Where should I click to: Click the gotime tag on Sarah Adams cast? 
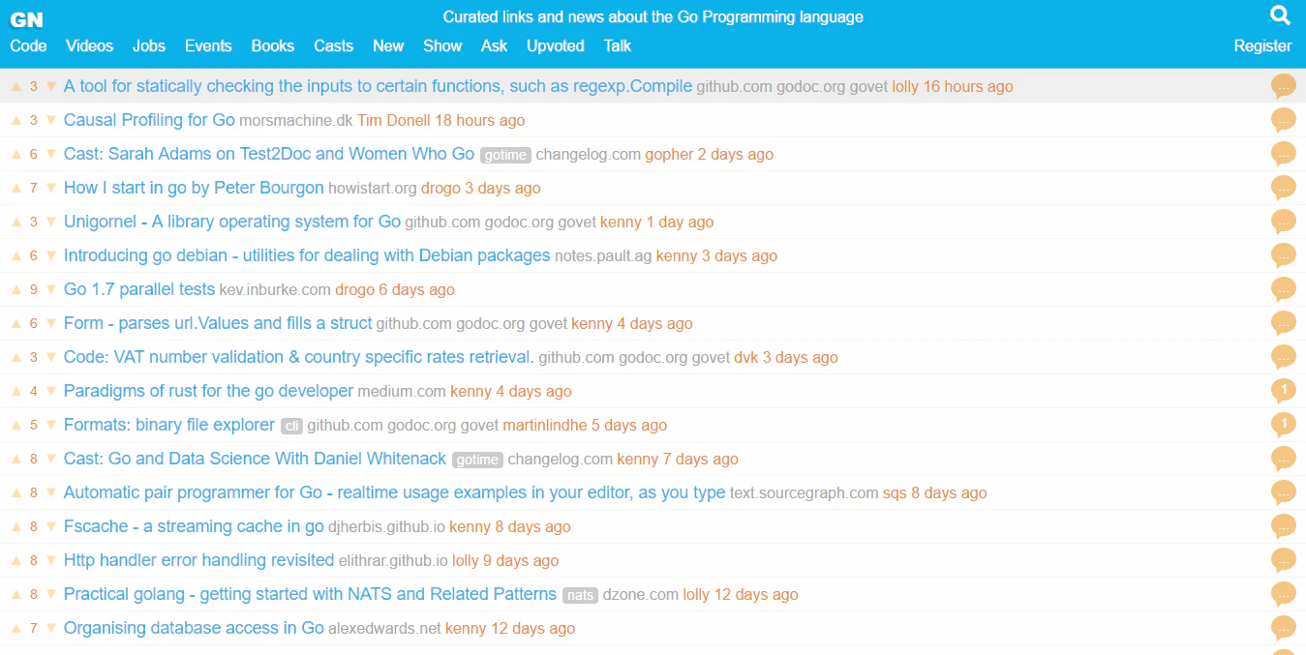[504, 155]
